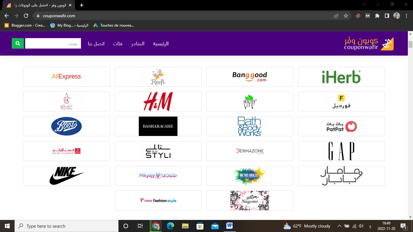Open the cookie extension icon

(x=358, y=16)
